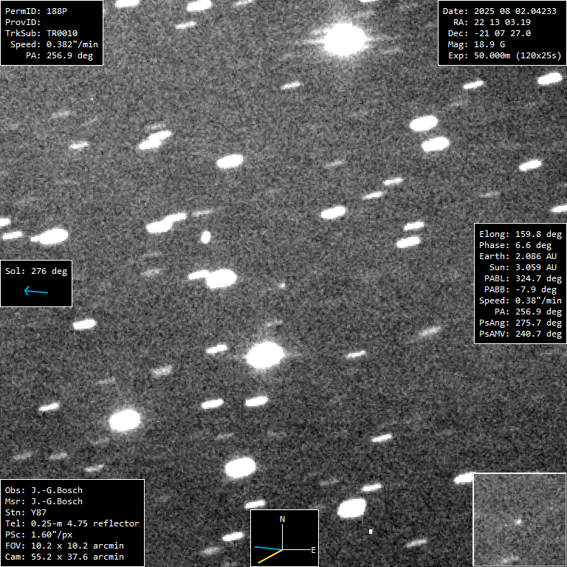Click the 'PABB: -7.9 deg' line

point(520,289)
